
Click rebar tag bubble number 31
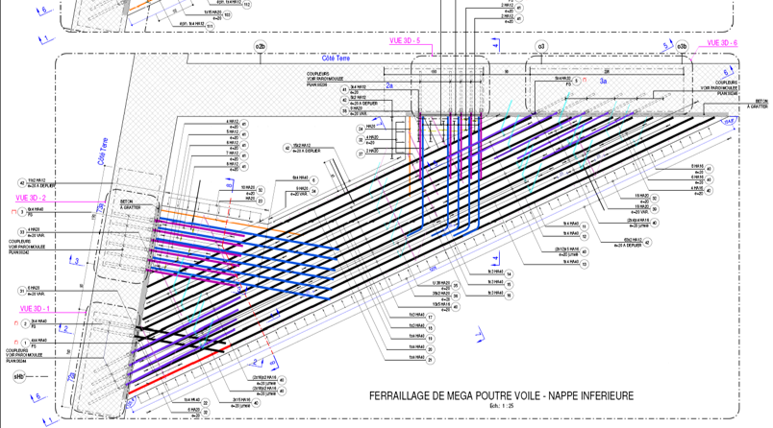click(21, 290)
